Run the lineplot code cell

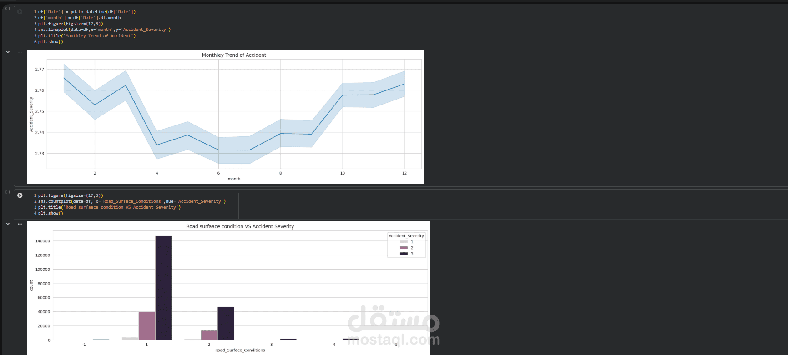tap(20, 12)
